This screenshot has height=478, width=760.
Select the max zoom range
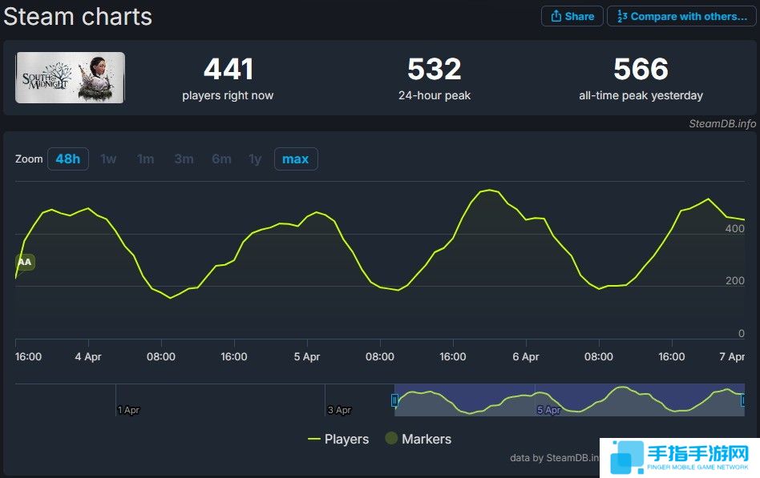(296, 159)
